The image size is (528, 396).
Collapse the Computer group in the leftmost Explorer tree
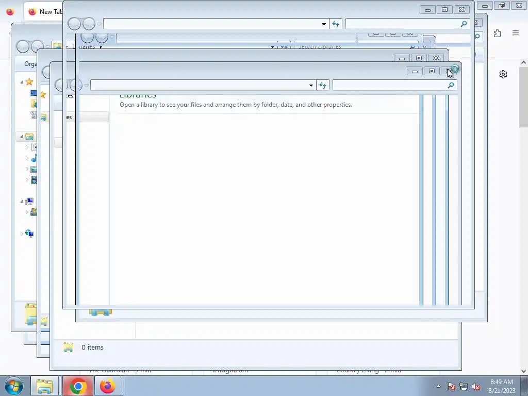[x=22, y=201]
